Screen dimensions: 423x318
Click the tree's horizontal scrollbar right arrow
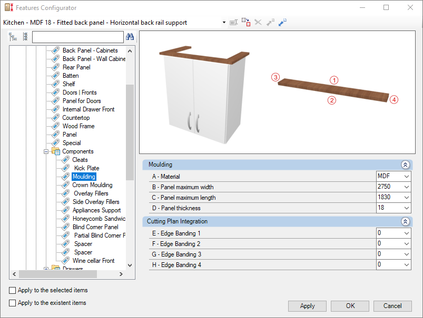[121, 274]
